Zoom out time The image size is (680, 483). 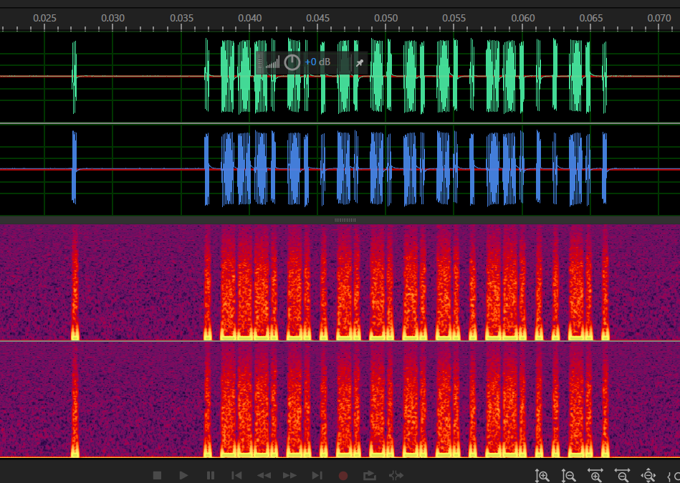pos(622,475)
